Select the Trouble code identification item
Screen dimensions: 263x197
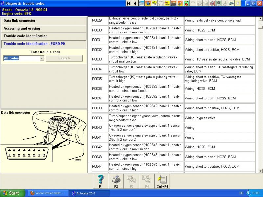(x=44, y=36)
